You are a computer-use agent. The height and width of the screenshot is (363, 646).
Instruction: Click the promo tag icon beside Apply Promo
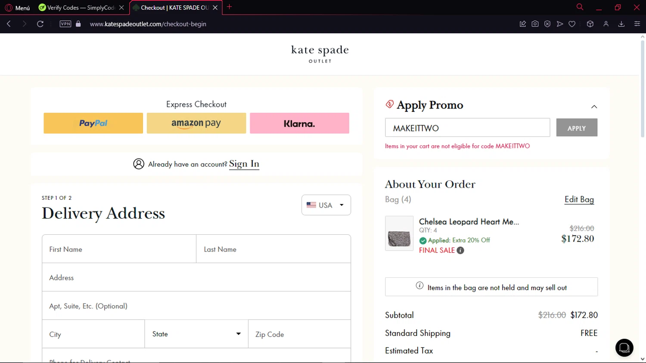tap(390, 104)
